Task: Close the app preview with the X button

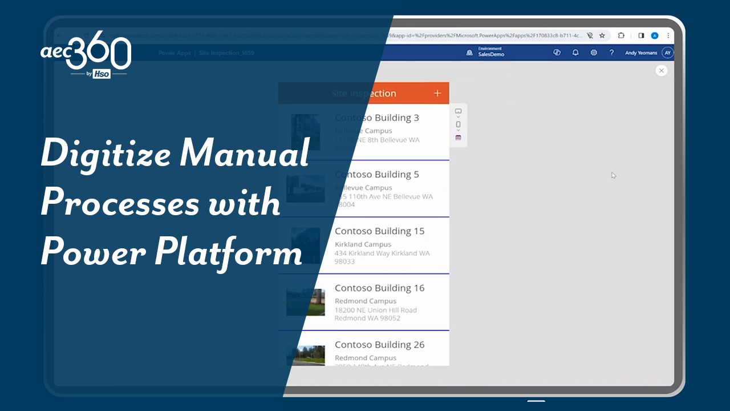Action: (x=661, y=71)
